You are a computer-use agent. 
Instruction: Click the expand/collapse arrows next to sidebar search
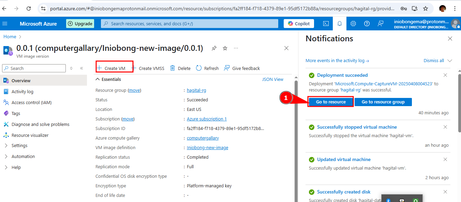point(71,68)
